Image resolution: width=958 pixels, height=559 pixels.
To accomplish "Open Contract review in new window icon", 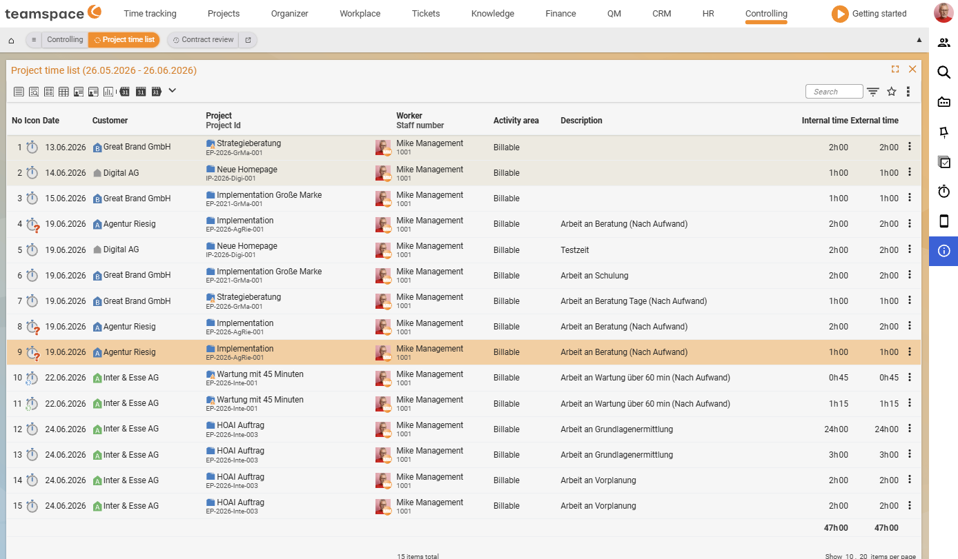I will [x=248, y=40].
